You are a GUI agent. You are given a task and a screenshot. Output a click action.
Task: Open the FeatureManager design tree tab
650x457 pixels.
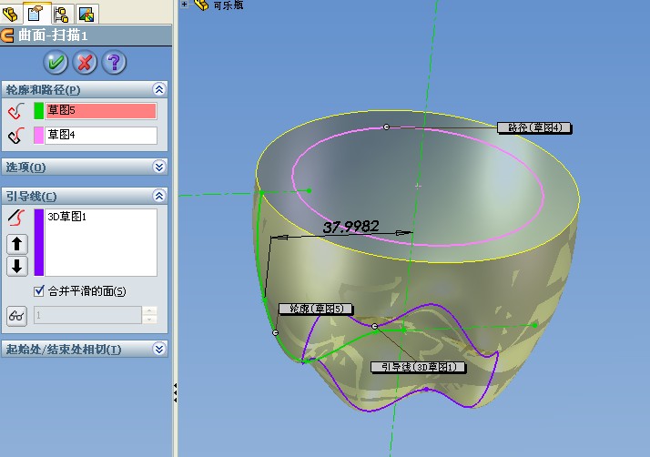coord(10,14)
